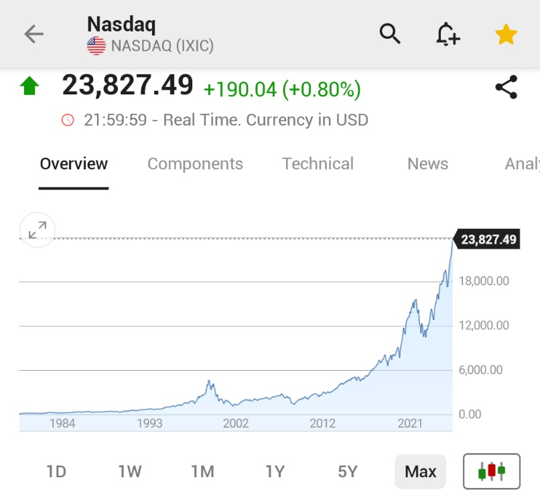
Task: Switch to the Components tab
Action: [195, 164]
